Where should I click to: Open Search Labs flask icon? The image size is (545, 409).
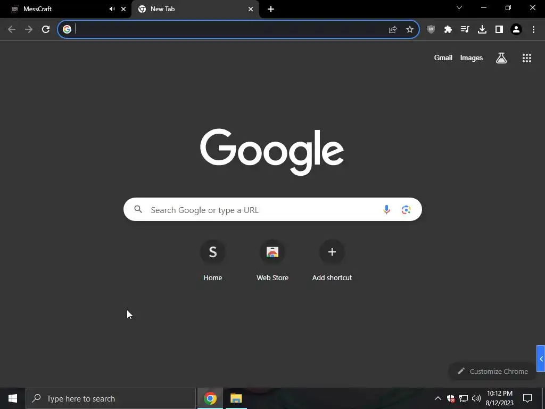tap(501, 58)
